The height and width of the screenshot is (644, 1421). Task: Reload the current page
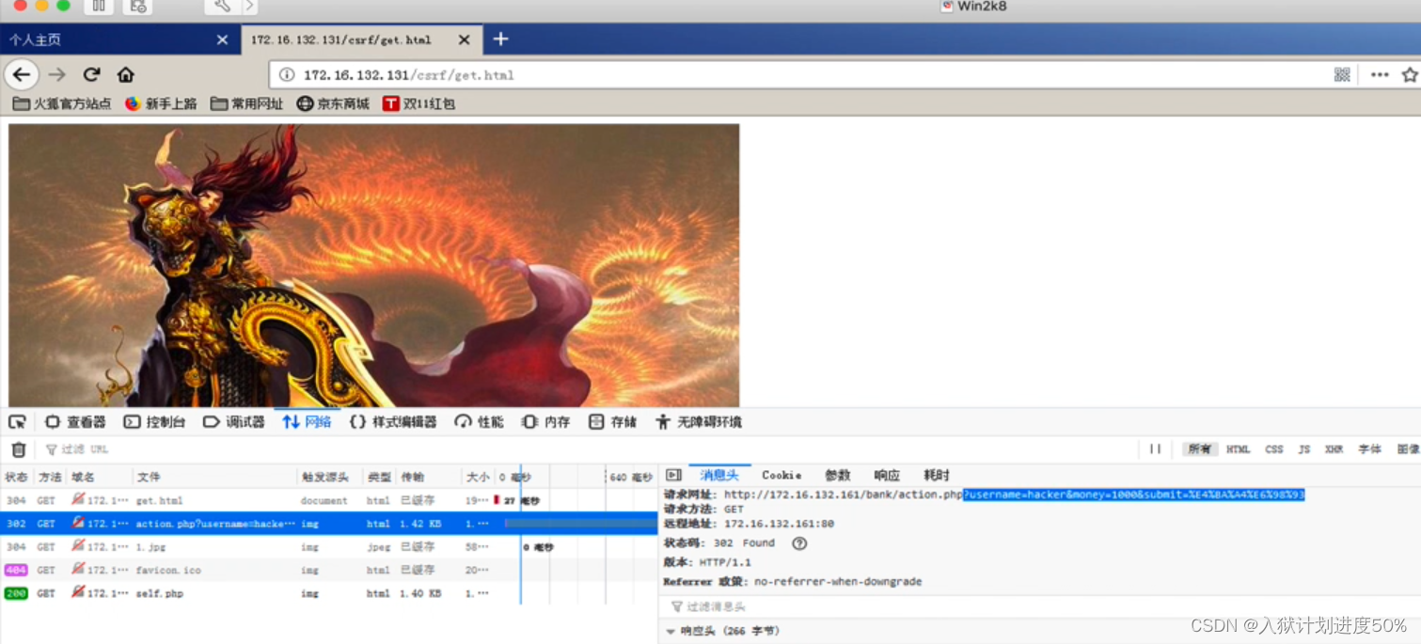point(91,74)
